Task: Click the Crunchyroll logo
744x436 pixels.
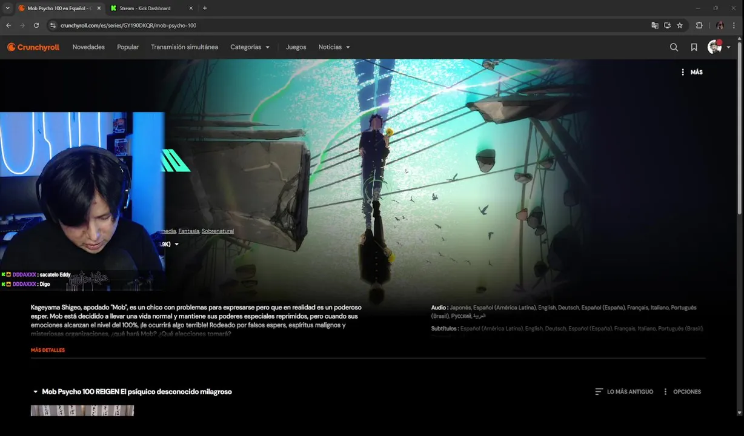Action: pos(33,47)
